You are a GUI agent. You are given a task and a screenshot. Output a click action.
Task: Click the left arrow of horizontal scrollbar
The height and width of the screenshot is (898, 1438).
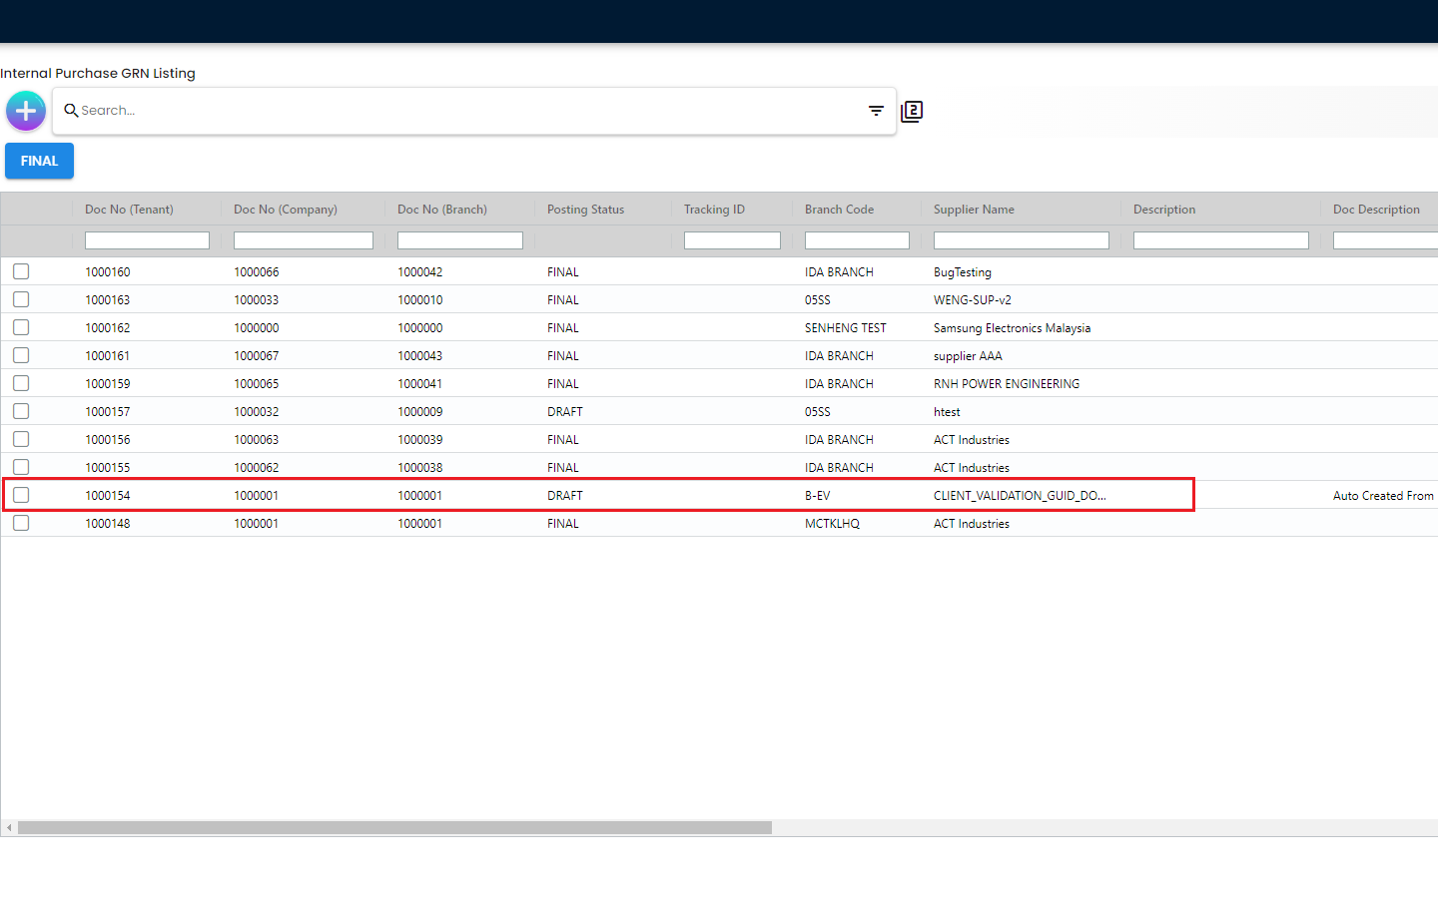(9, 828)
